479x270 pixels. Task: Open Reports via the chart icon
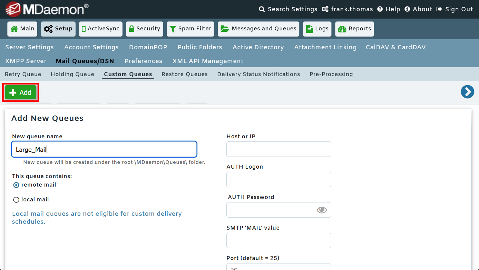point(343,29)
